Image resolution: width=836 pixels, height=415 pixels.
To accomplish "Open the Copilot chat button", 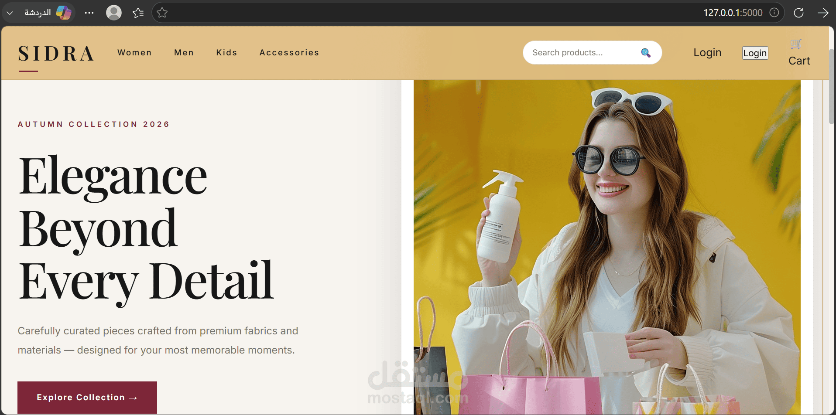I will pyautogui.click(x=48, y=13).
